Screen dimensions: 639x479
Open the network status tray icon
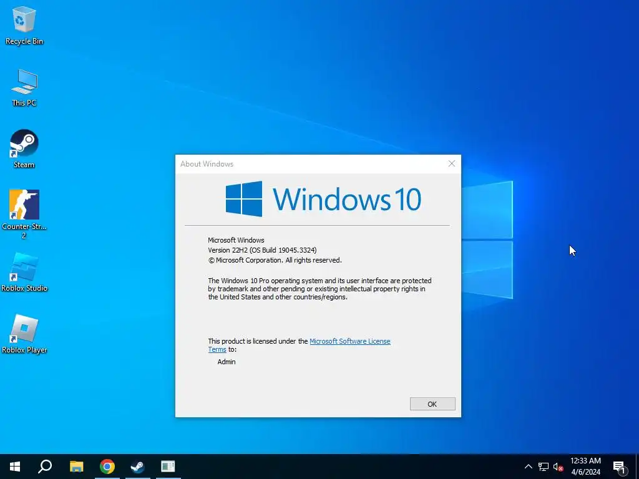544,467
